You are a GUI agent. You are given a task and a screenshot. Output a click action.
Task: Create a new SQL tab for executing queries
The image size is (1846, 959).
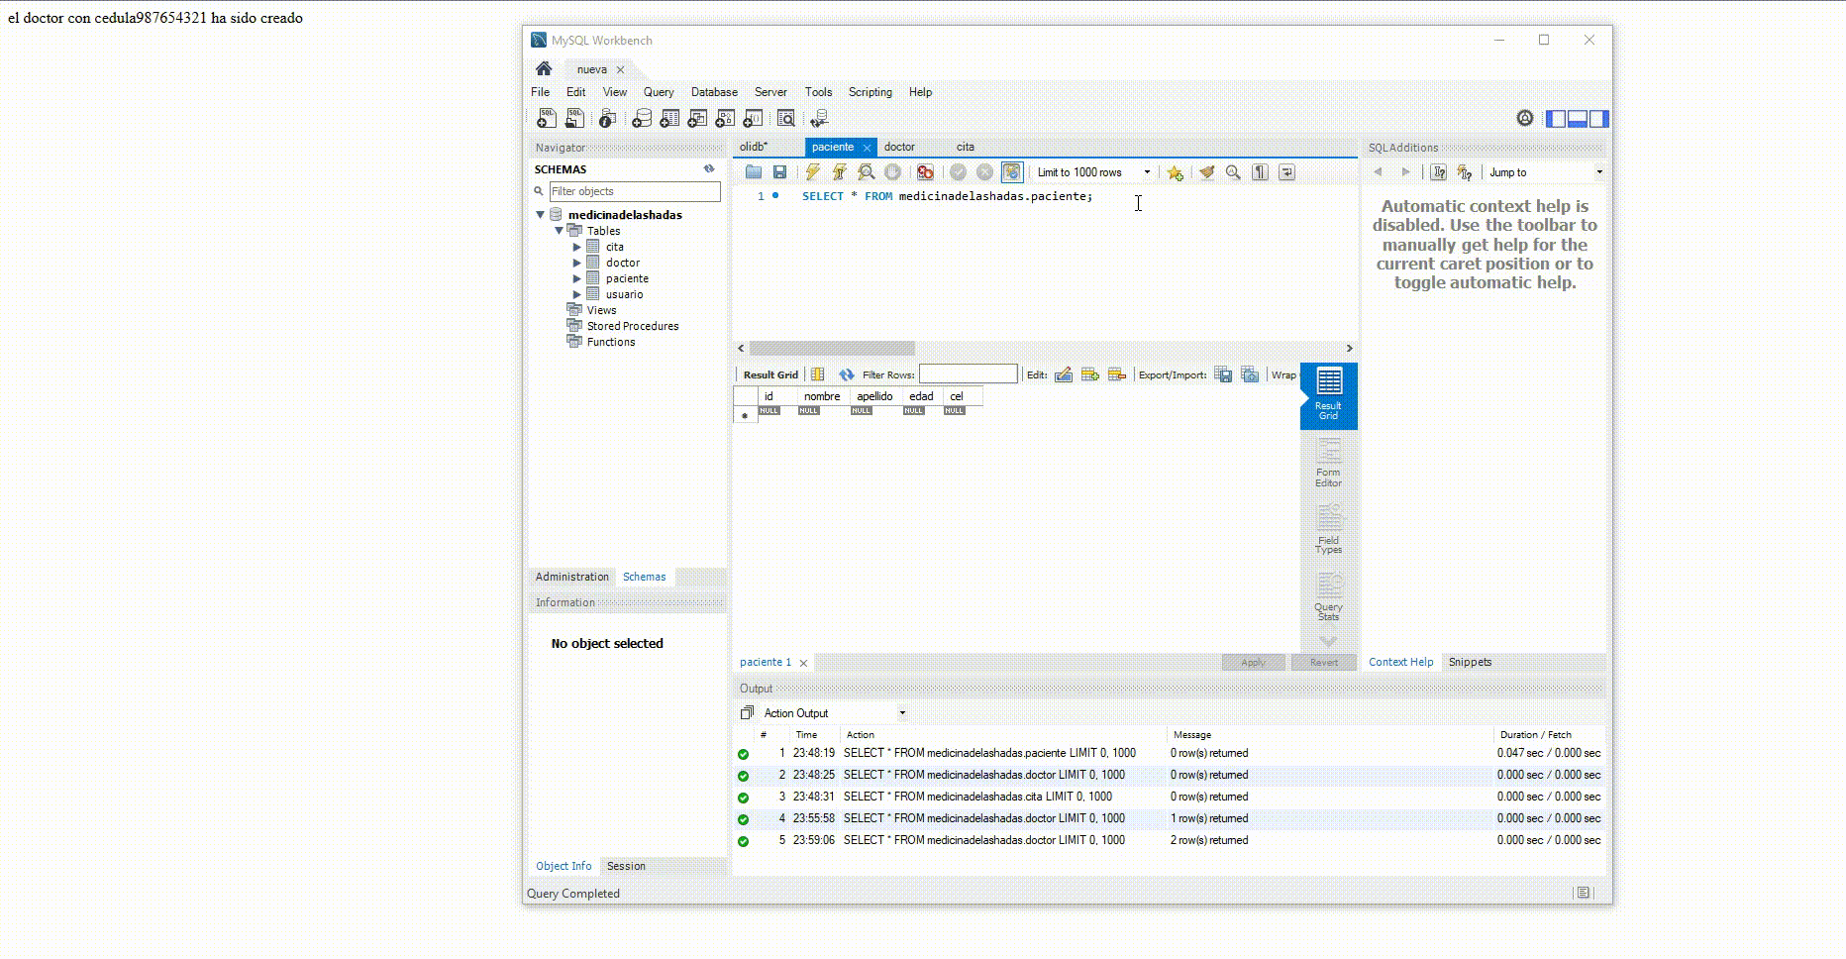pos(545,118)
